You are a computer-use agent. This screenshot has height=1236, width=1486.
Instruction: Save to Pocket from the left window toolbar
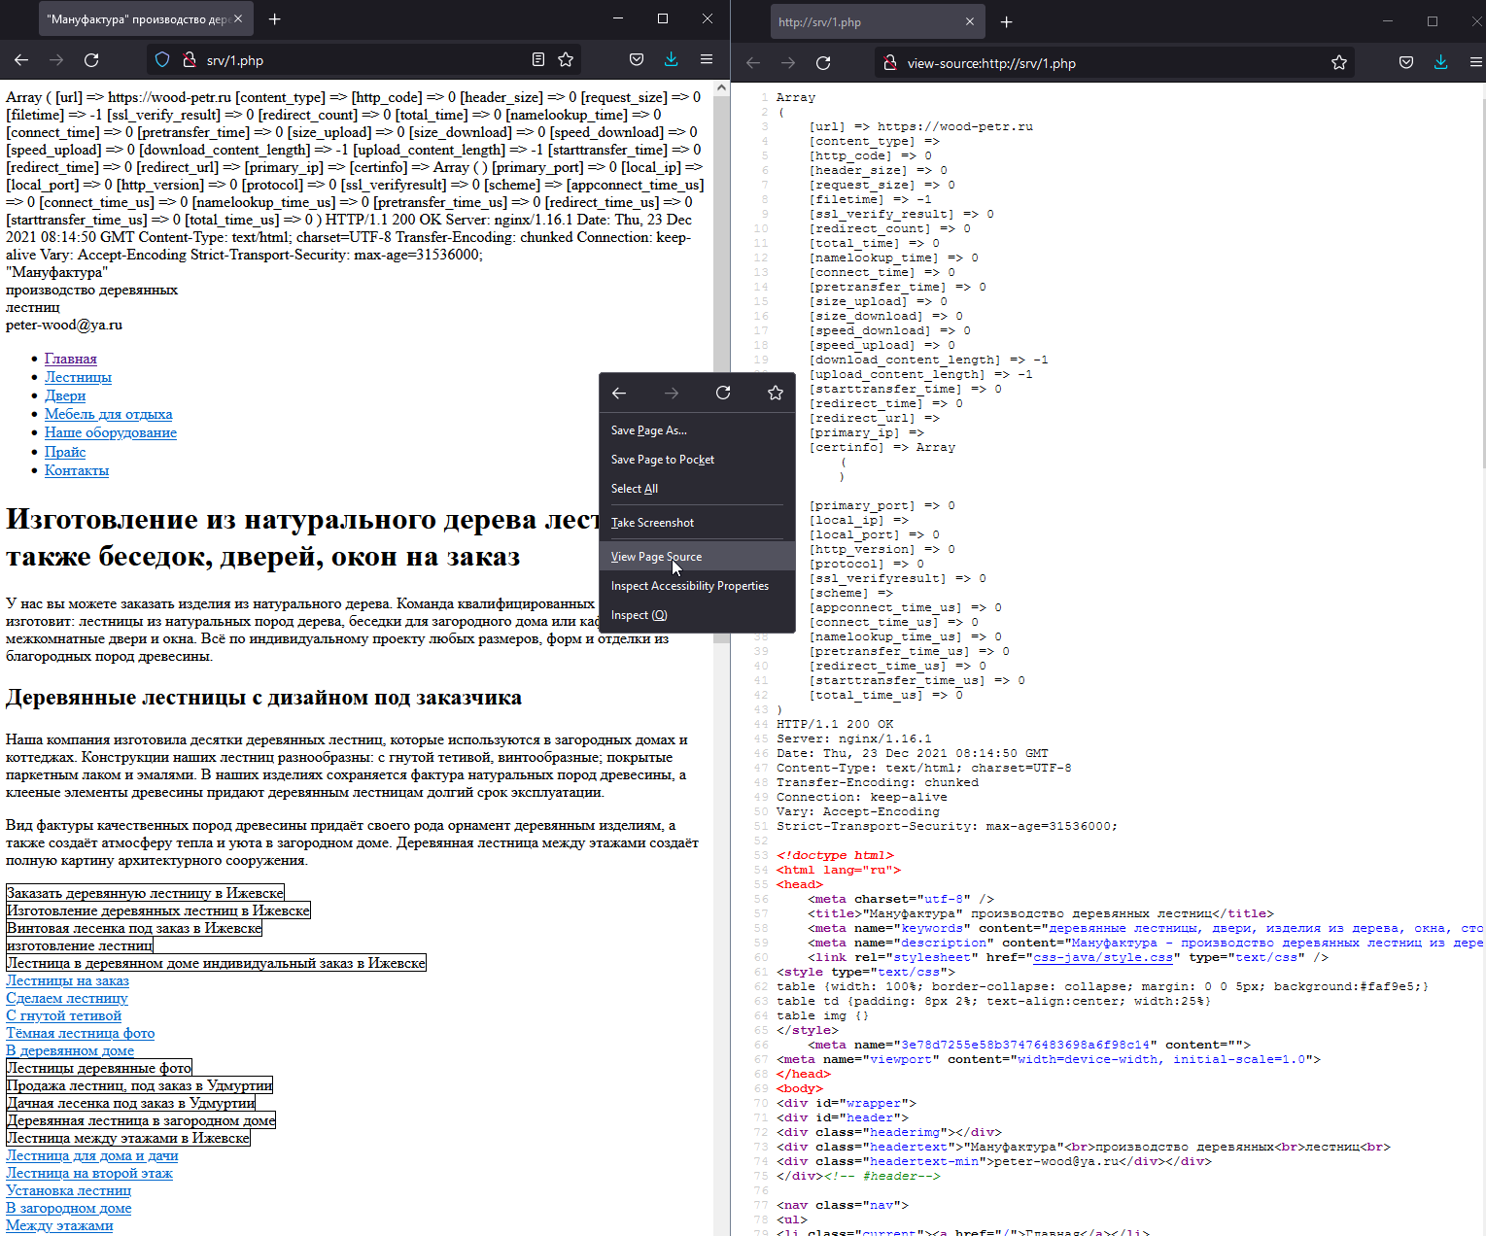[637, 60]
